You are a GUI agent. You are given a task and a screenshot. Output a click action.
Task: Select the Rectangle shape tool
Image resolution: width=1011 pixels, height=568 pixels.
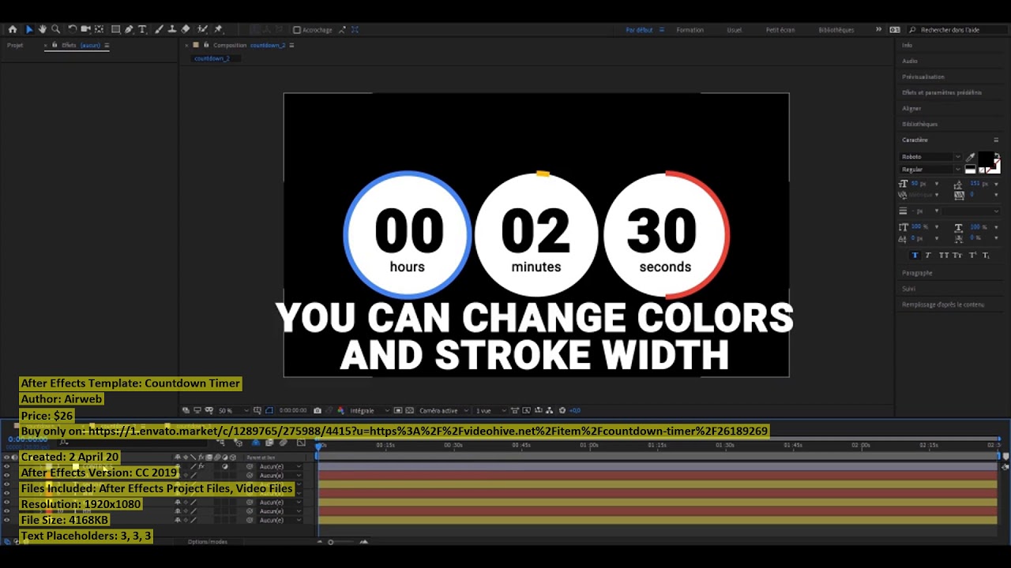pos(116,29)
